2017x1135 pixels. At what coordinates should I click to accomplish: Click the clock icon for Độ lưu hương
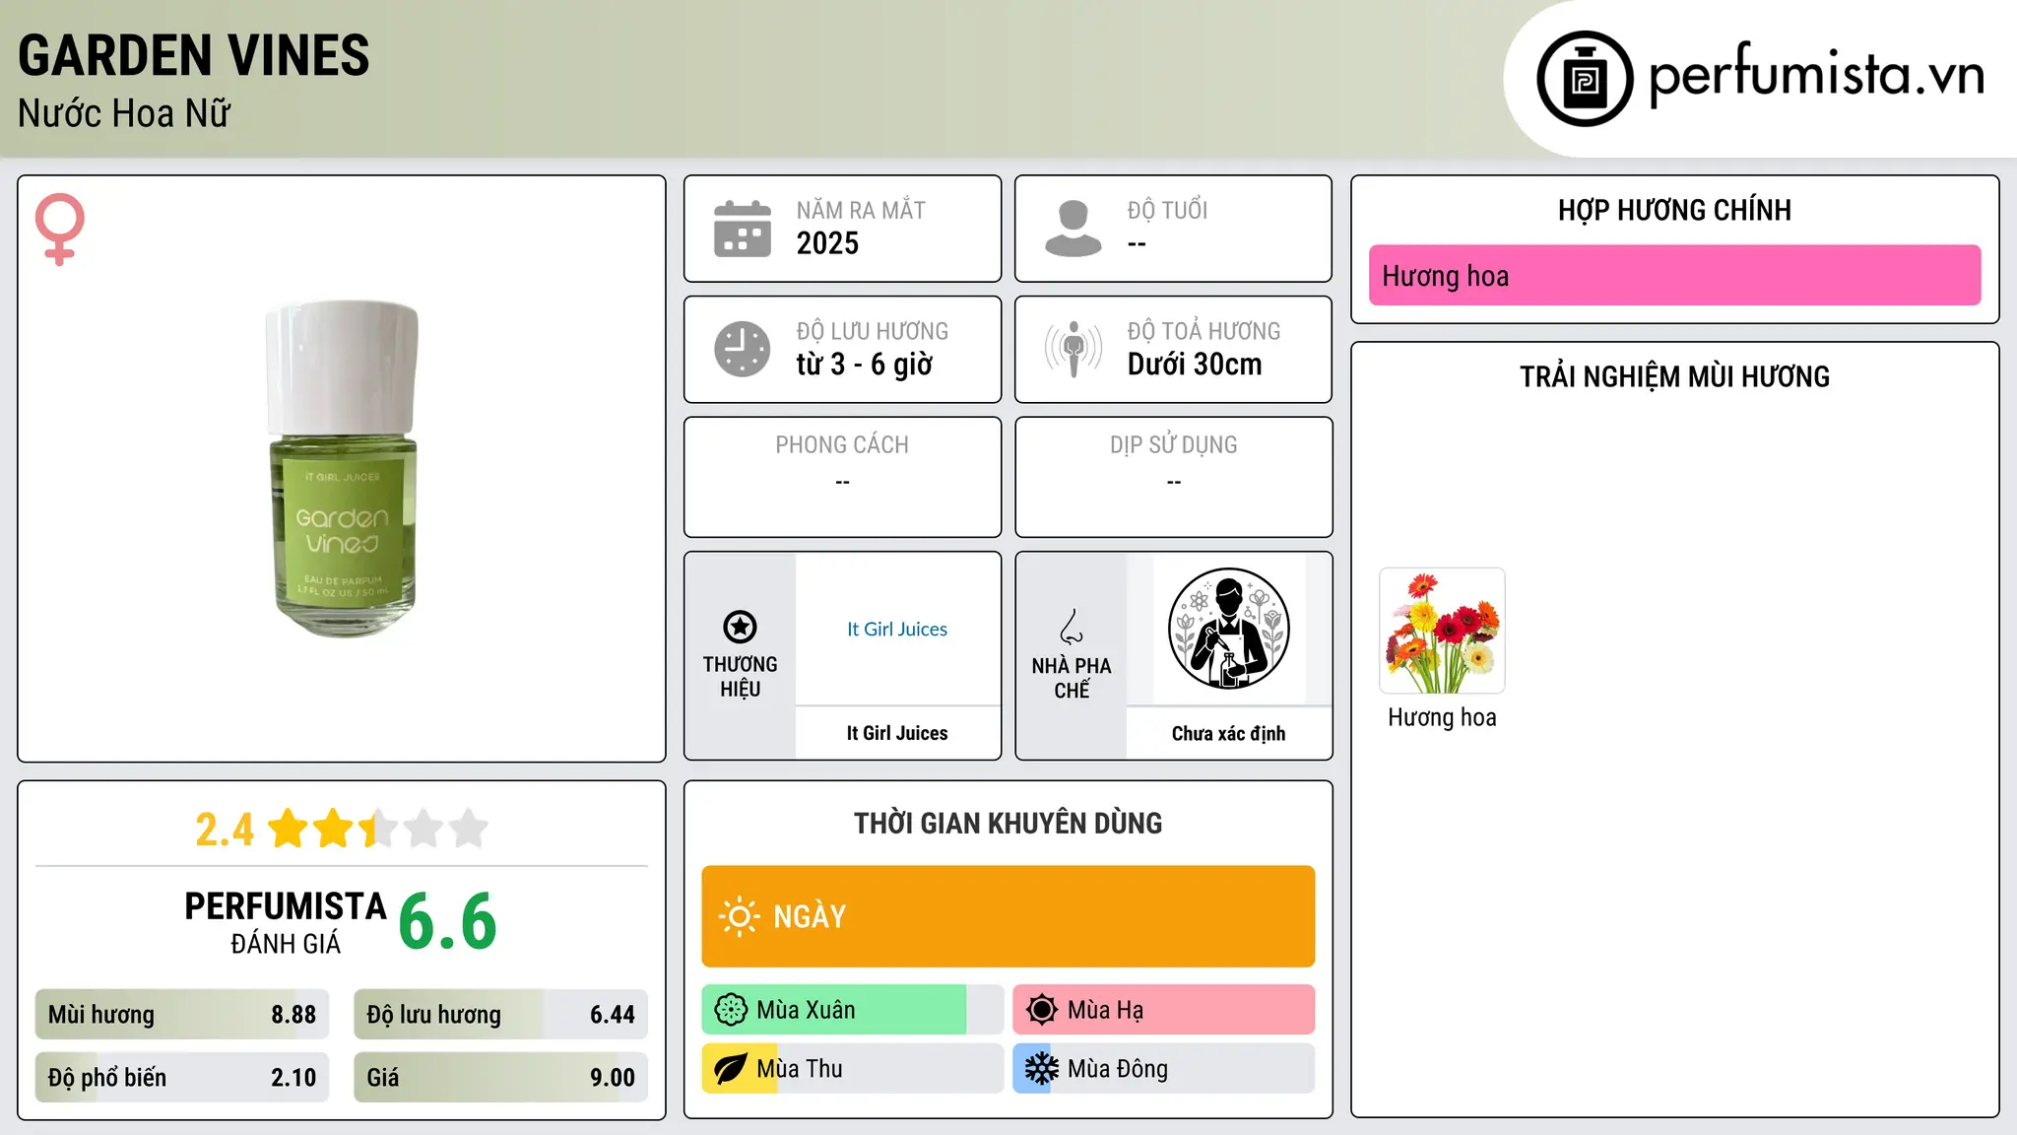click(743, 349)
